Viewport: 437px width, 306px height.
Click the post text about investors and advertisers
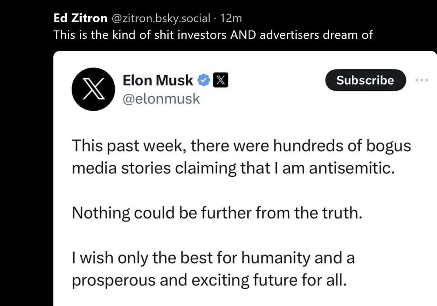click(x=213, y=35)
